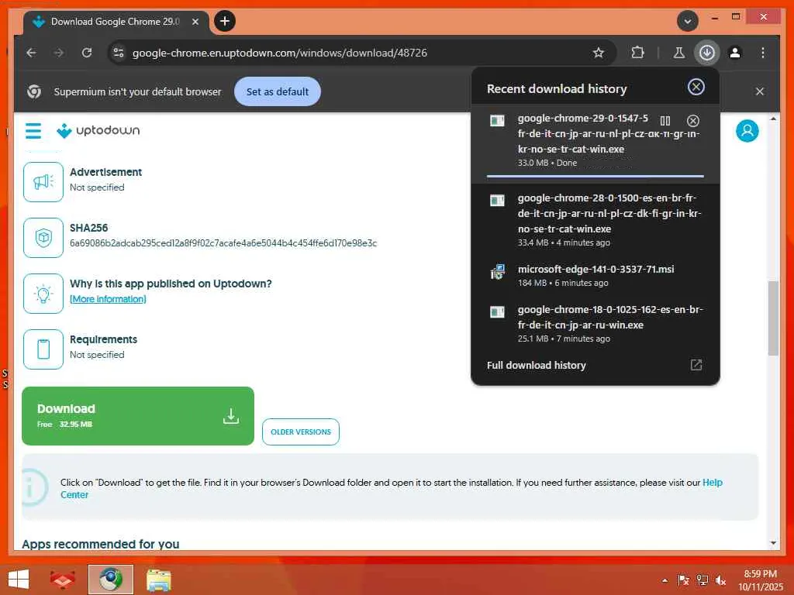This screenshot has width=794, height=595.
Task: Open OLDER VERSIONS
Action: 300,432
